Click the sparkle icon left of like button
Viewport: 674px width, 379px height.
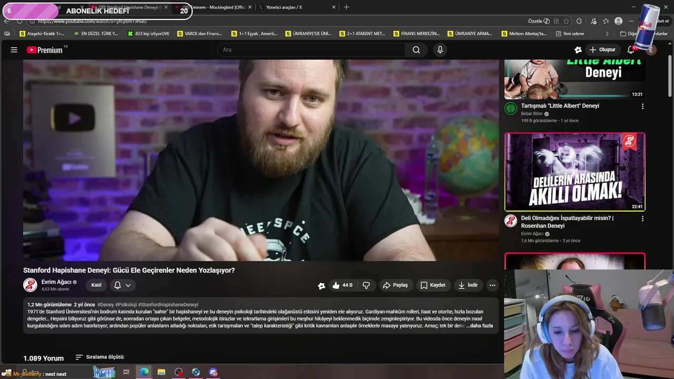[x=321, y=286]
